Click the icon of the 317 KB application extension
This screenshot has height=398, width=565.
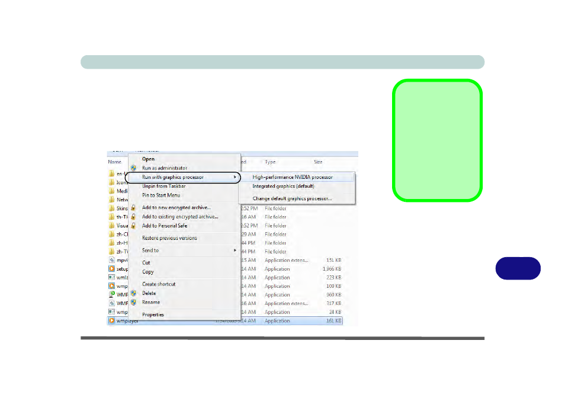pyautogui.click(x=112, y=303)
